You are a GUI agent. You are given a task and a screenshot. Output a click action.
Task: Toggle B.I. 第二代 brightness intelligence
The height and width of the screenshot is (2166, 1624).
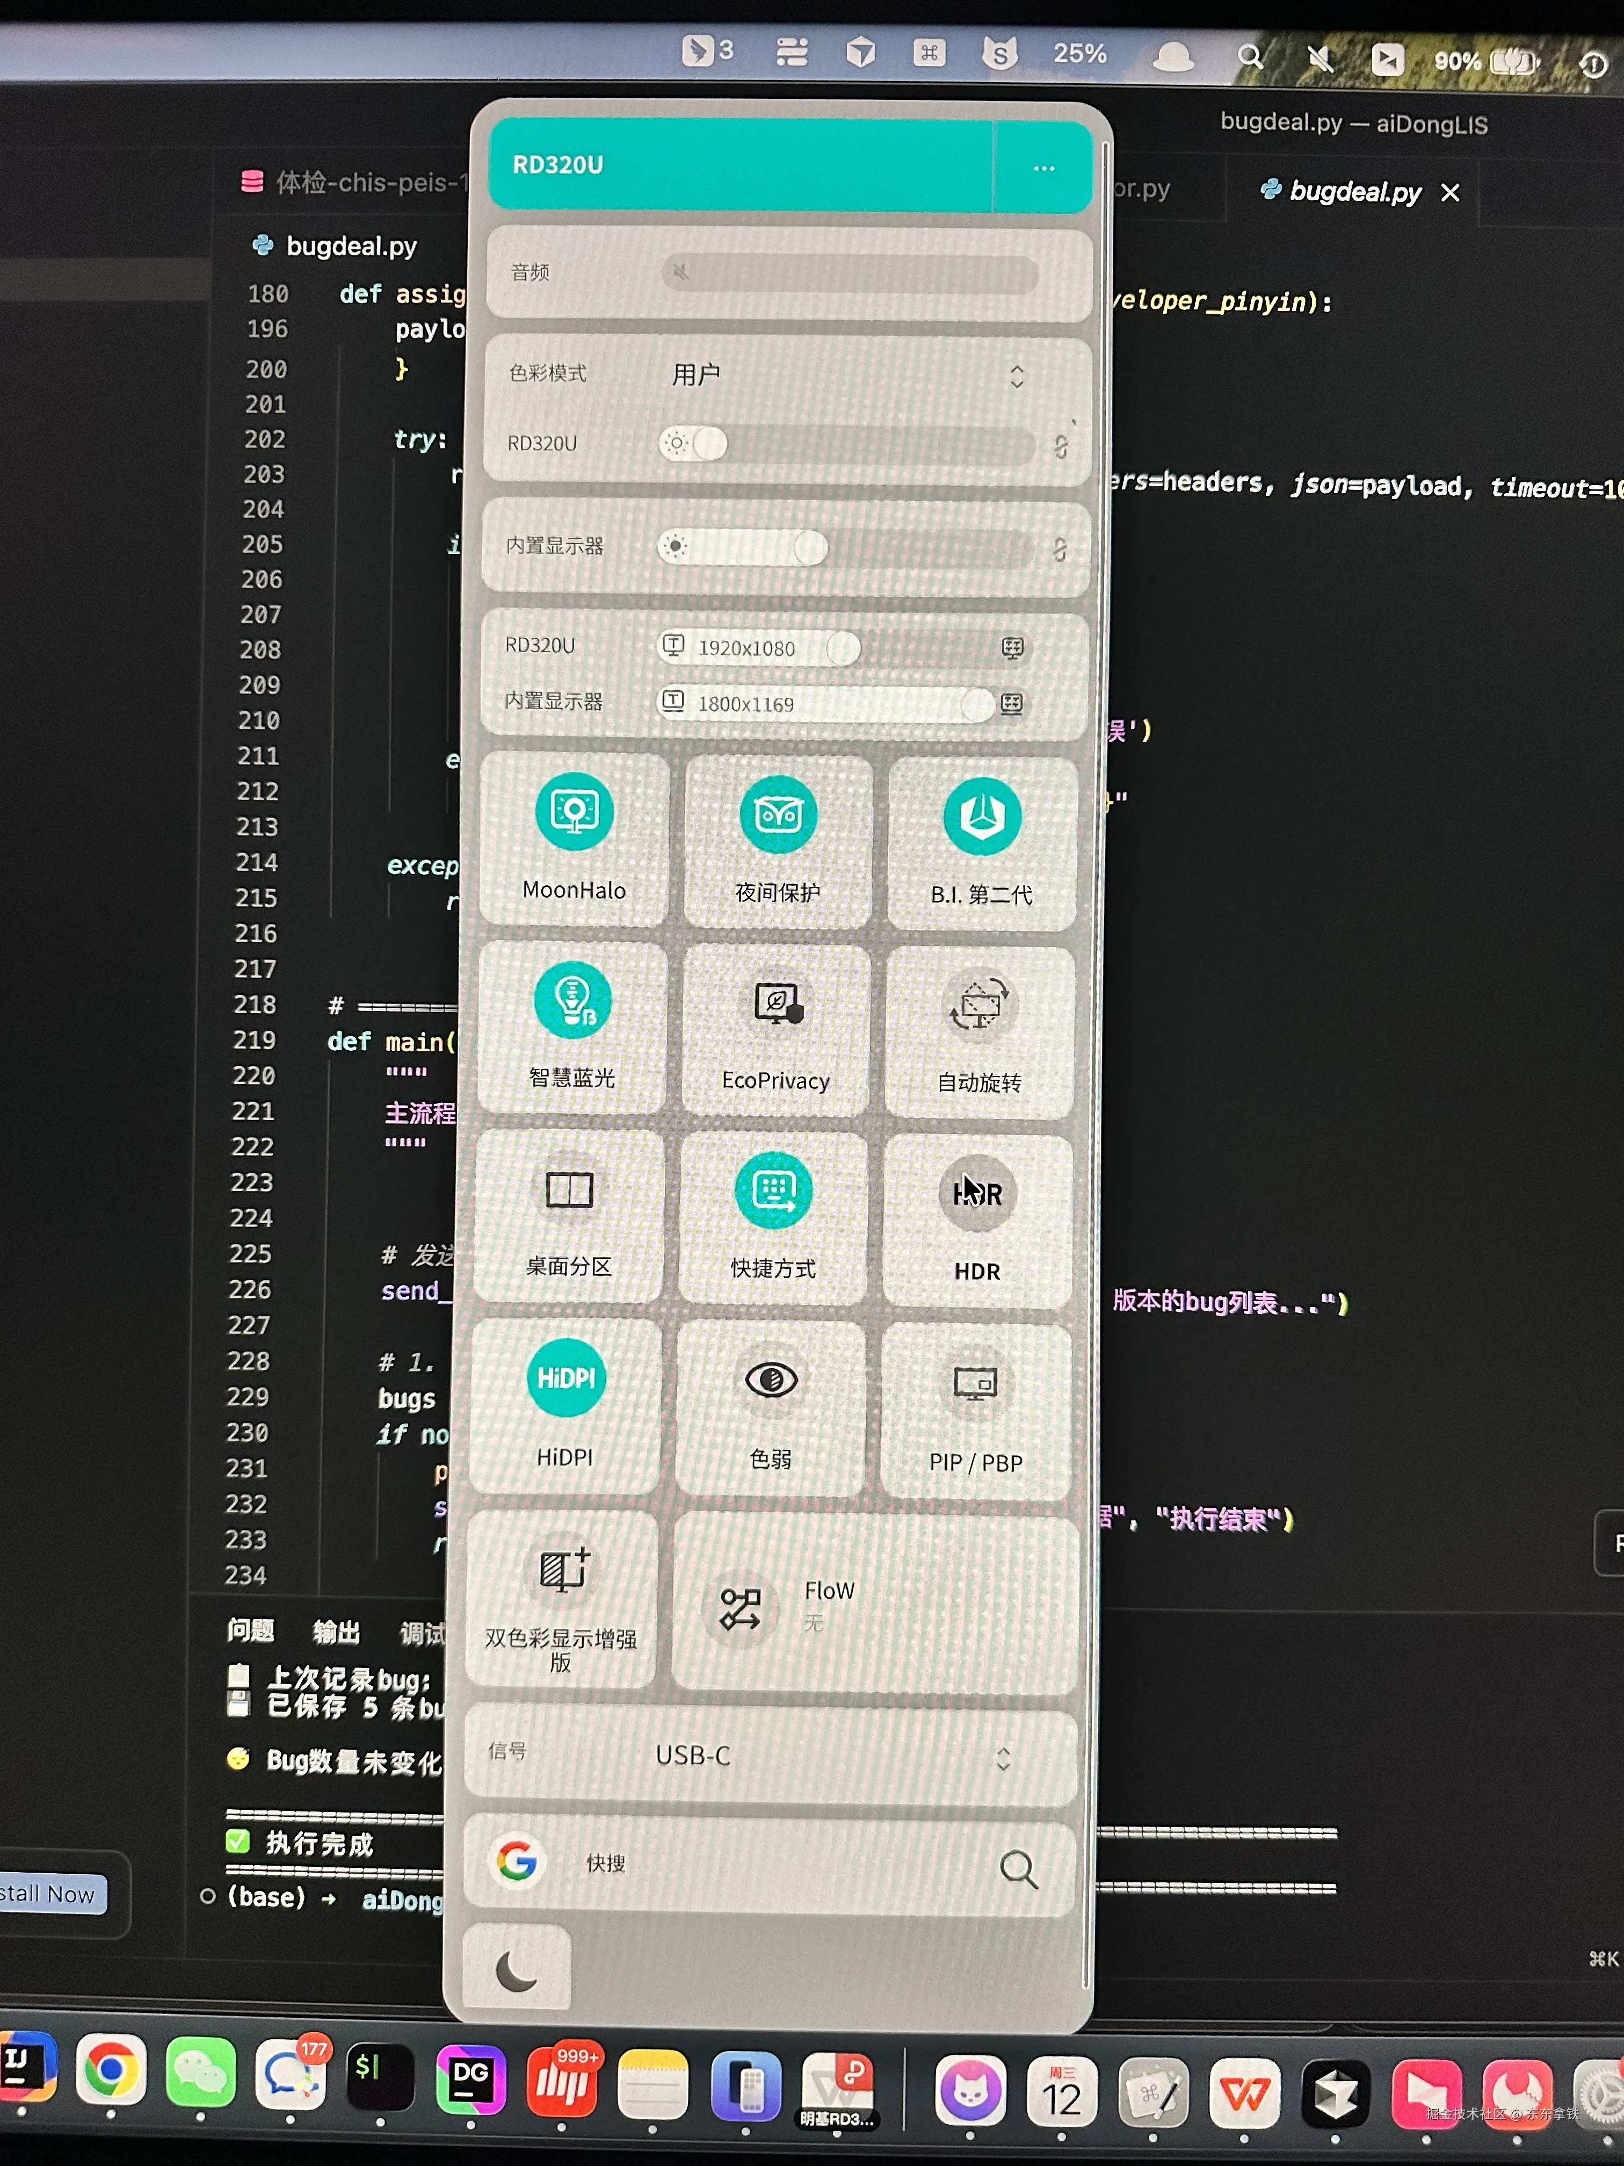(x=982, y=817)
